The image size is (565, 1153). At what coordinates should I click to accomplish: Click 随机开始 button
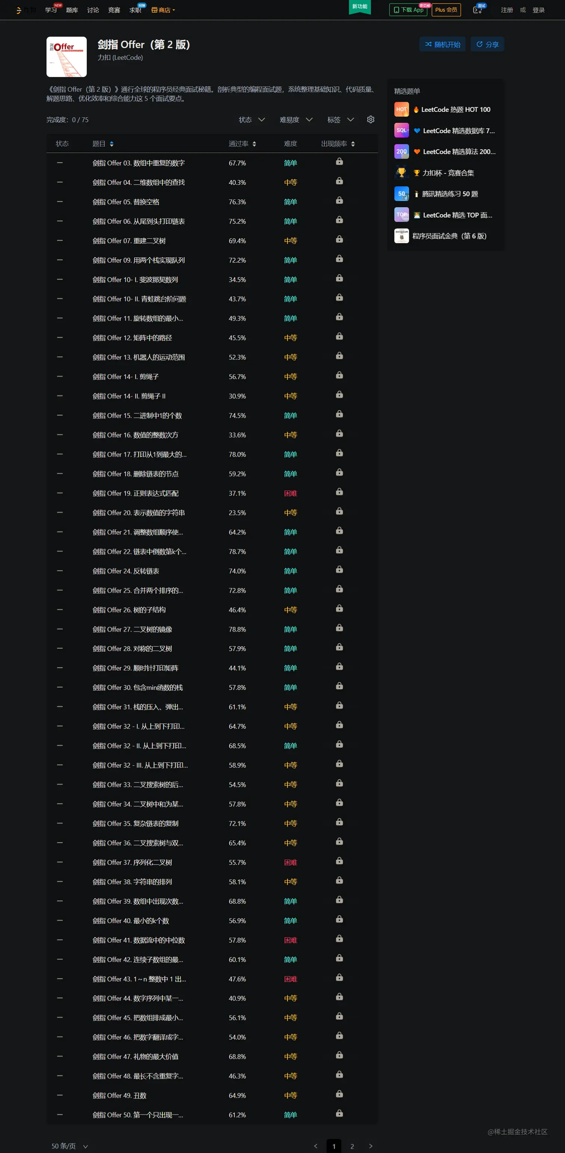pos(442,44)
